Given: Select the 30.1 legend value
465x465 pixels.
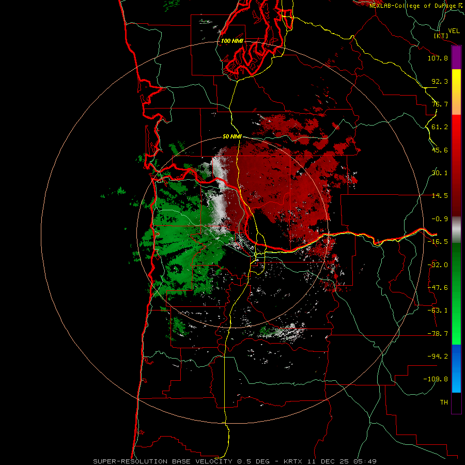Looking at the screenshot, I should click(x=440, y=173).
